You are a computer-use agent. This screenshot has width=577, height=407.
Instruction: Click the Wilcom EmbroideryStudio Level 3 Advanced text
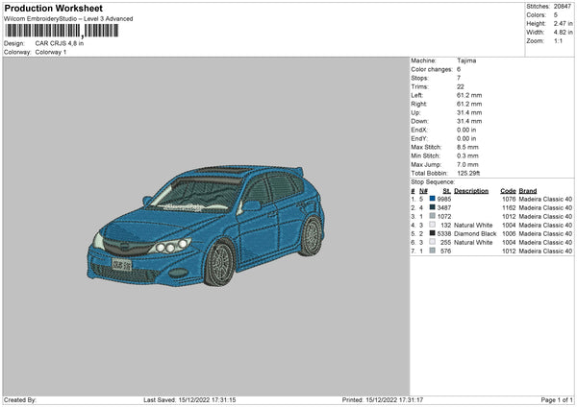pyautogui.click(x=68, y=19)
